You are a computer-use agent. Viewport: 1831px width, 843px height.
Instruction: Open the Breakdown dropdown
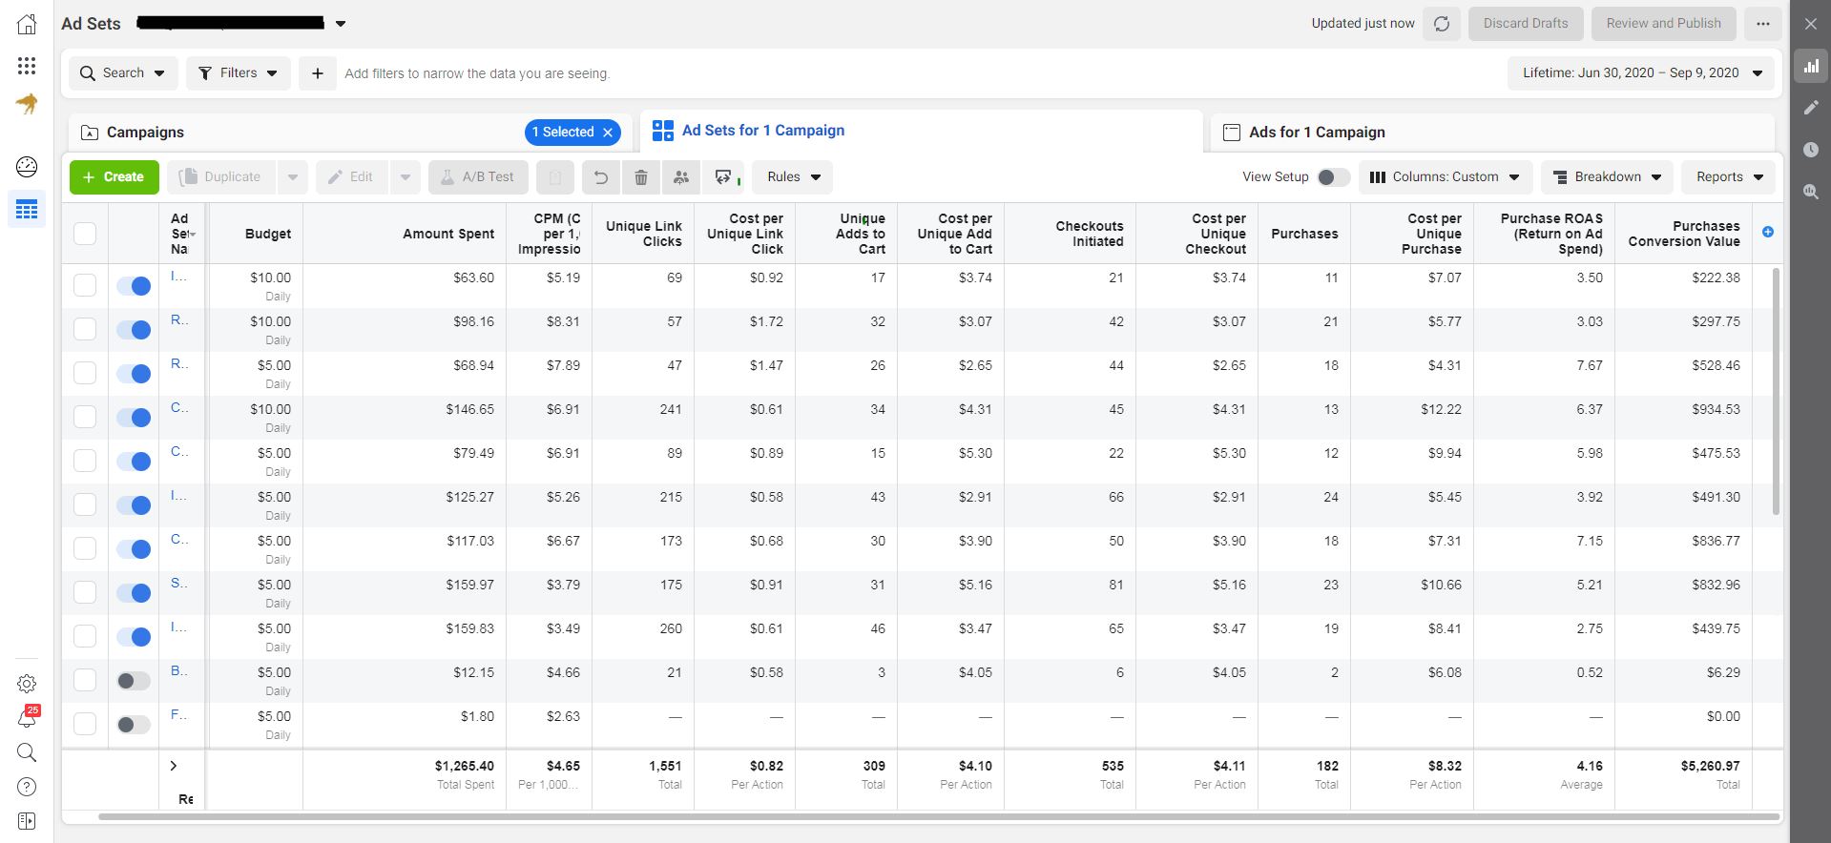[1608, 177]
